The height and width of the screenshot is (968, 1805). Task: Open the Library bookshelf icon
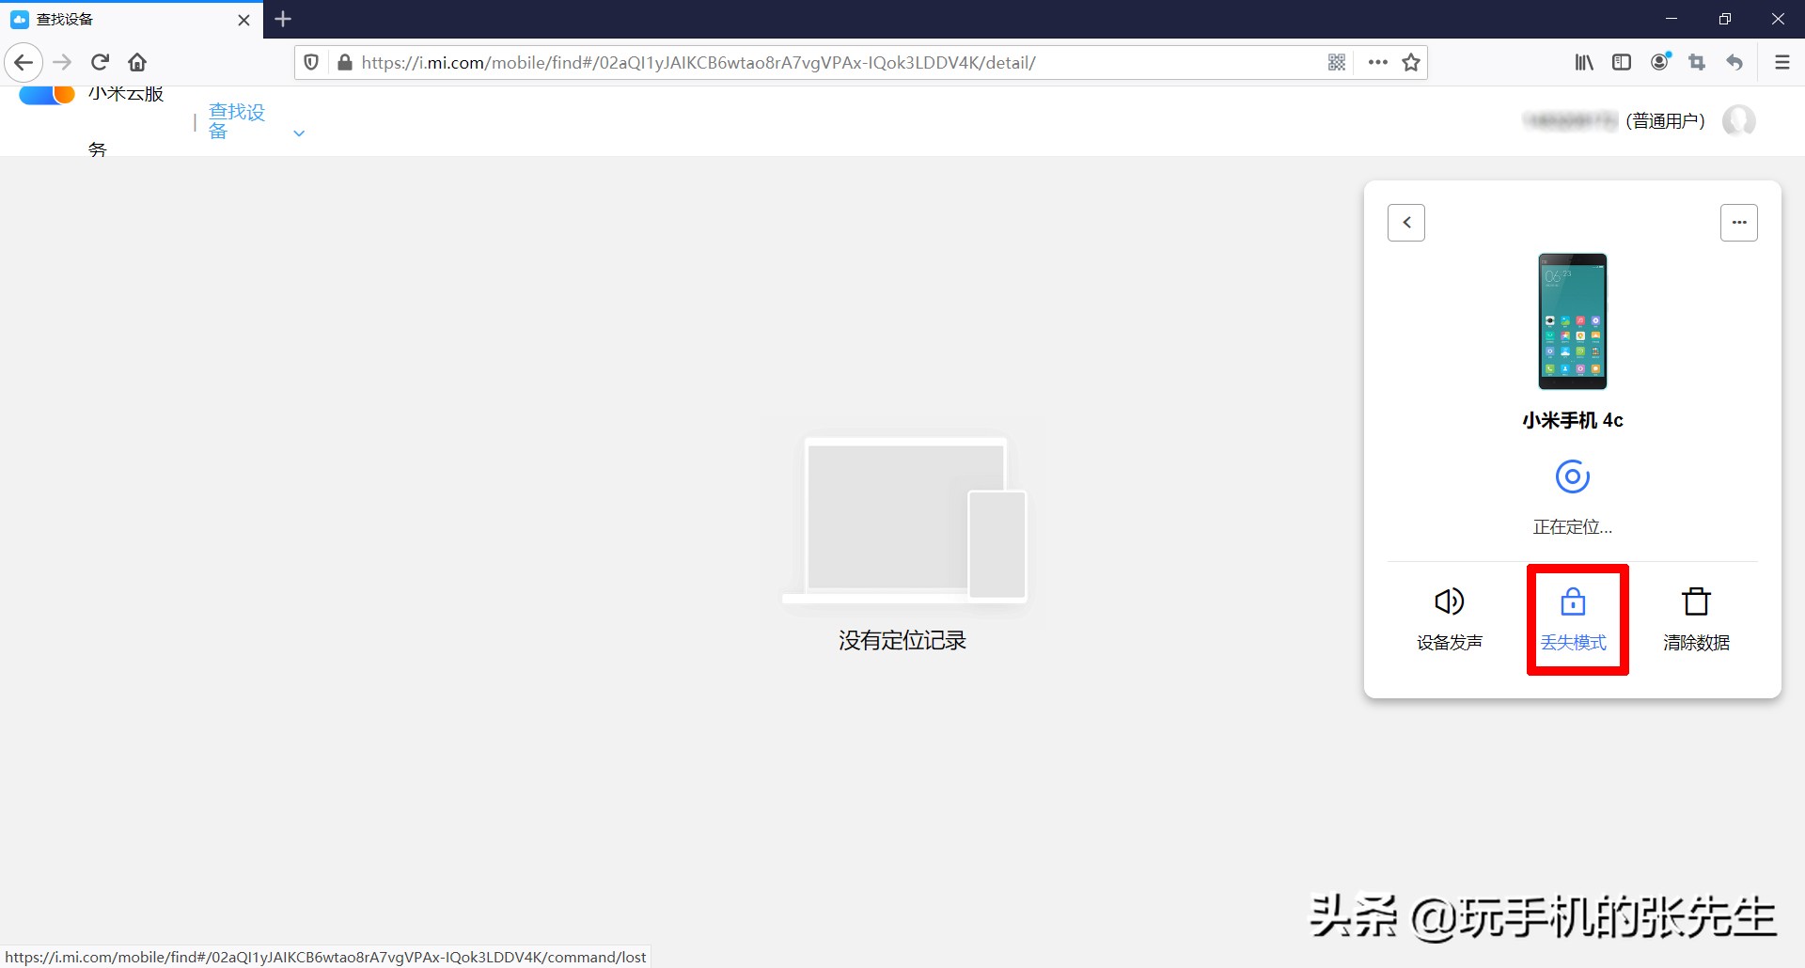[1584, 63]
